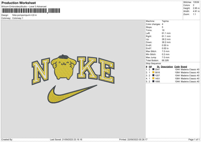Click the 'Max Jump:' label
201x142 pixels.
(151, 57)
